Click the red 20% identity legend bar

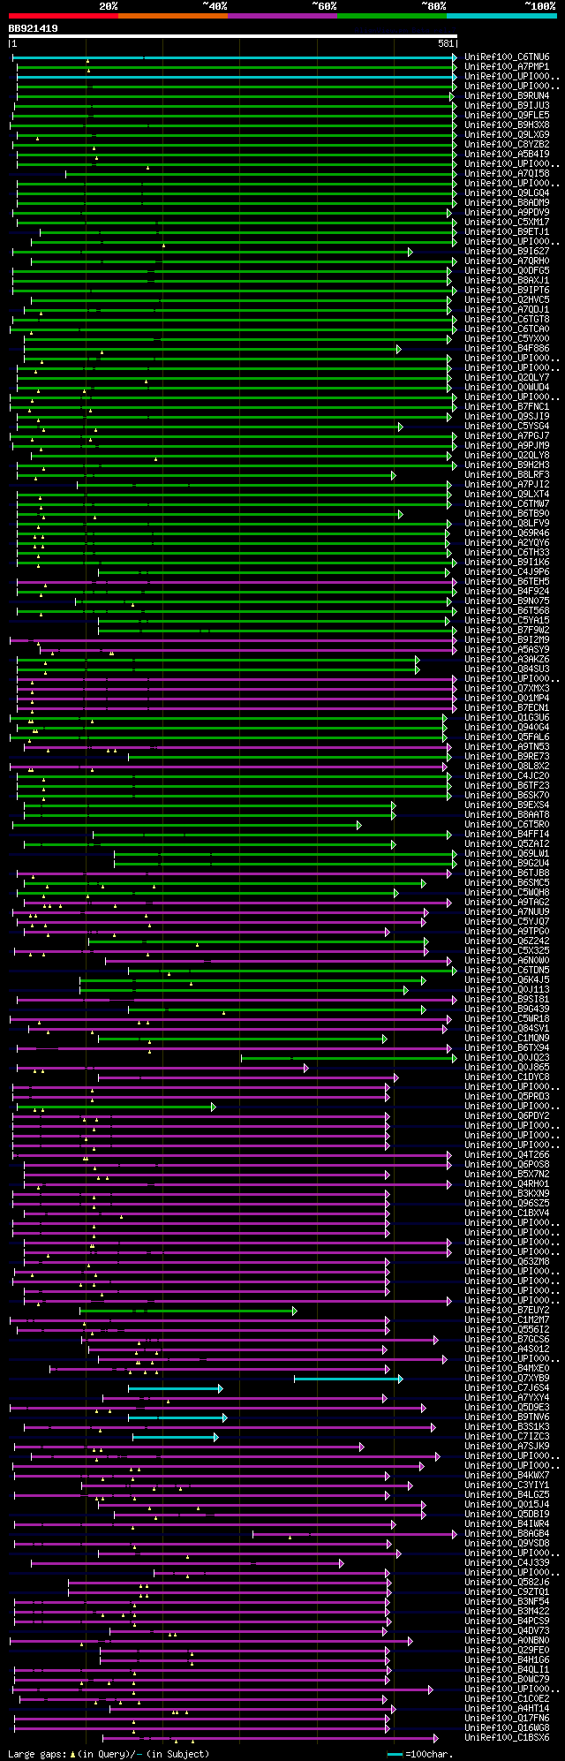pos(64,15)
